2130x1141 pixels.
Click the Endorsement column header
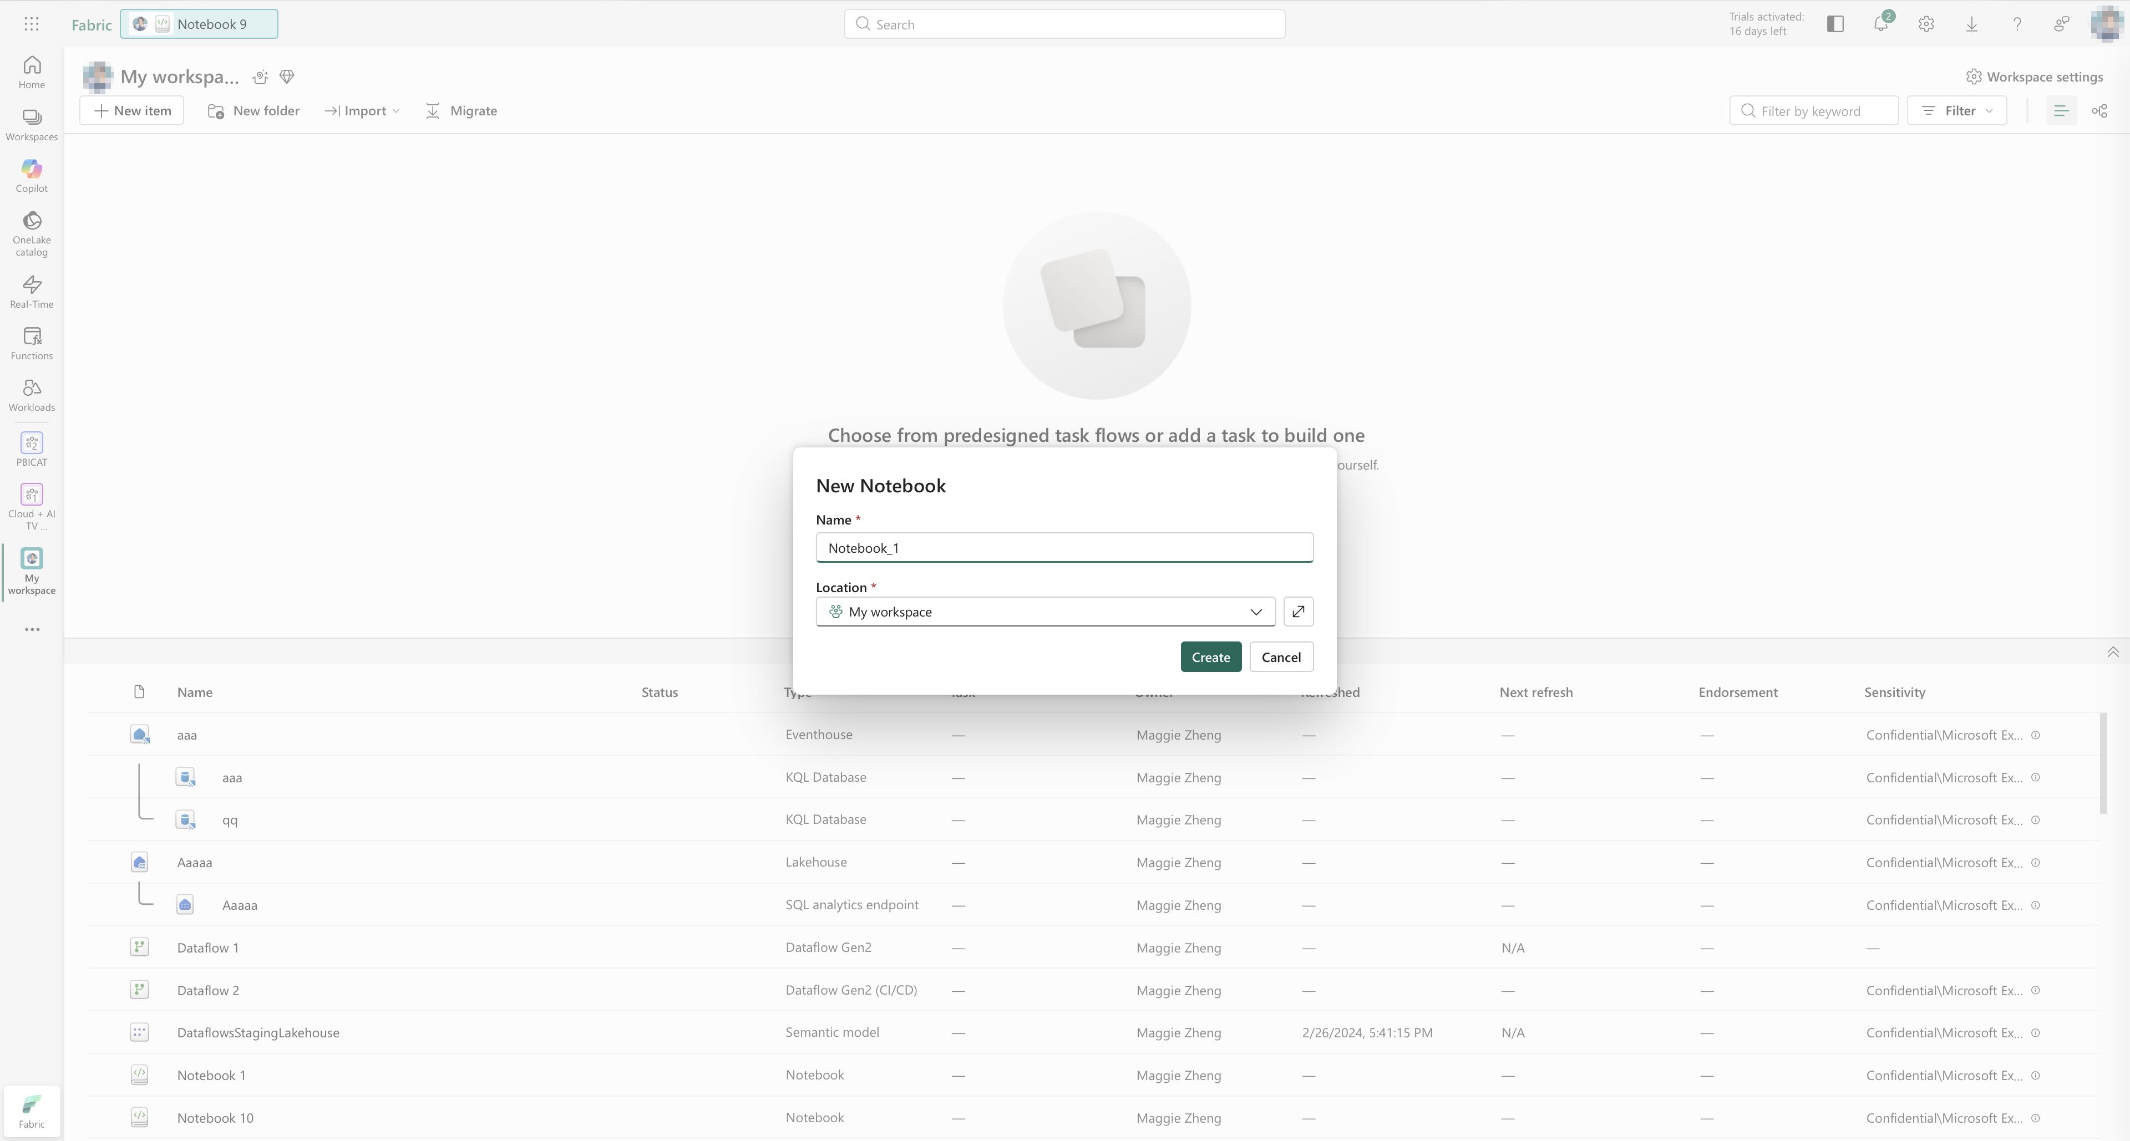[1737, 692]
